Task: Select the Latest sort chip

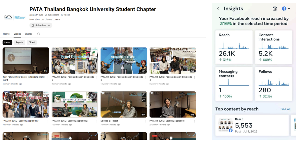Action: pyautogui.click(x=7, y=42)
